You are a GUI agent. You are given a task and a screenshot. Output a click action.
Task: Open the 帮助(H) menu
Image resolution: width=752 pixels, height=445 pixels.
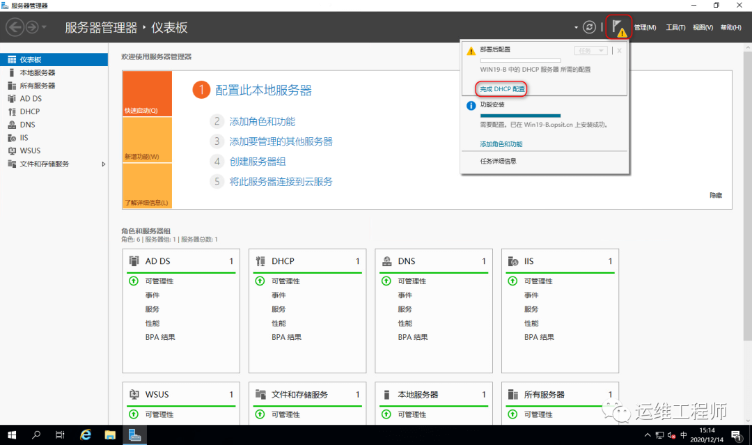(x=730, y=27)
